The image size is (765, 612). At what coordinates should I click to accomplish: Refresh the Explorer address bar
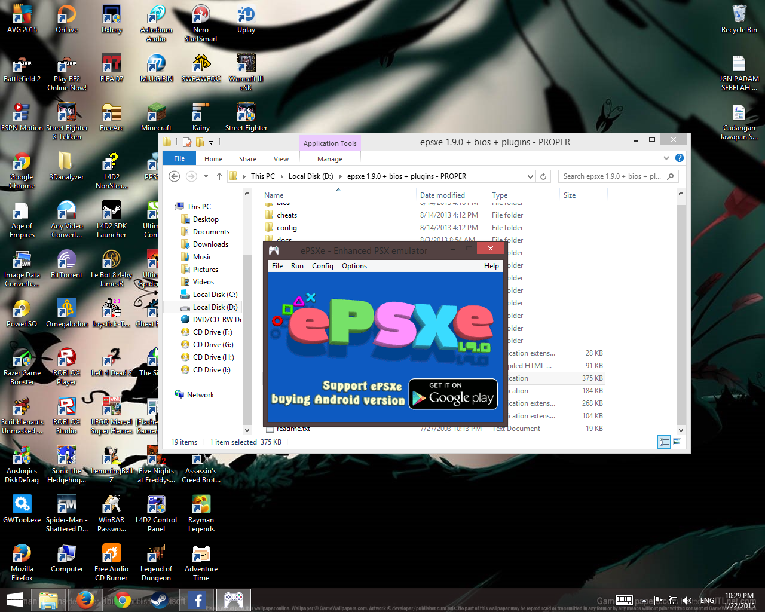[x=543, y=176]
